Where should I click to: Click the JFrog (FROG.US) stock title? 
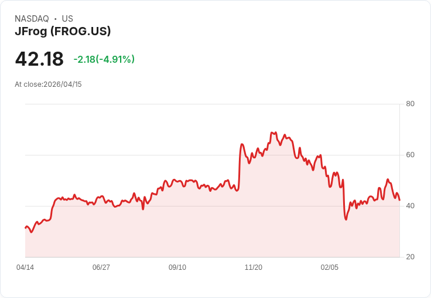click(x=63, y=32)
